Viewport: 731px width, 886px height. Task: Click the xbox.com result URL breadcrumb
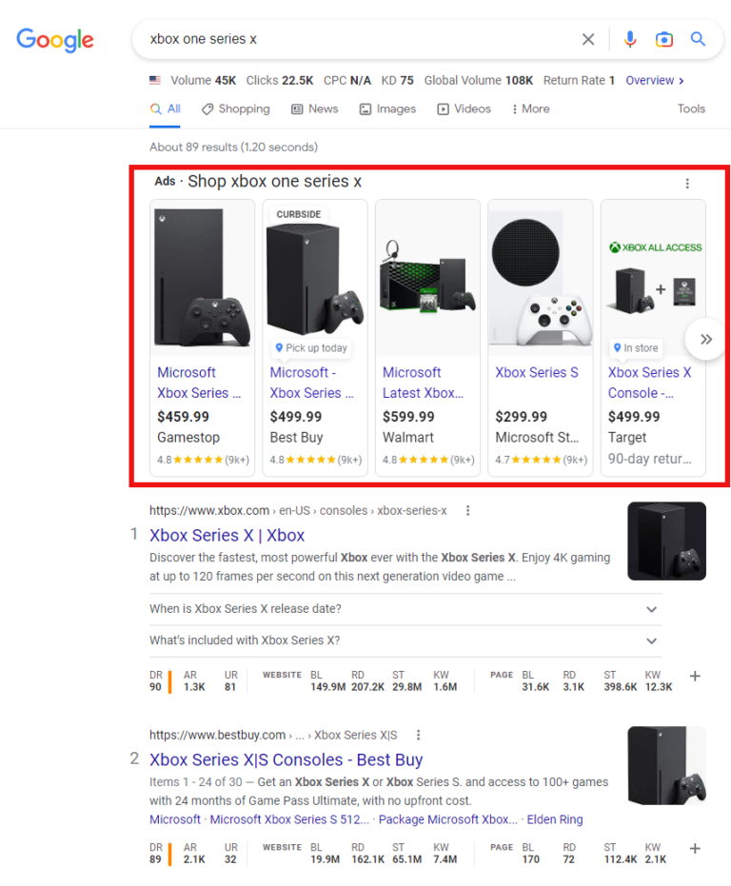pos(298,510)
